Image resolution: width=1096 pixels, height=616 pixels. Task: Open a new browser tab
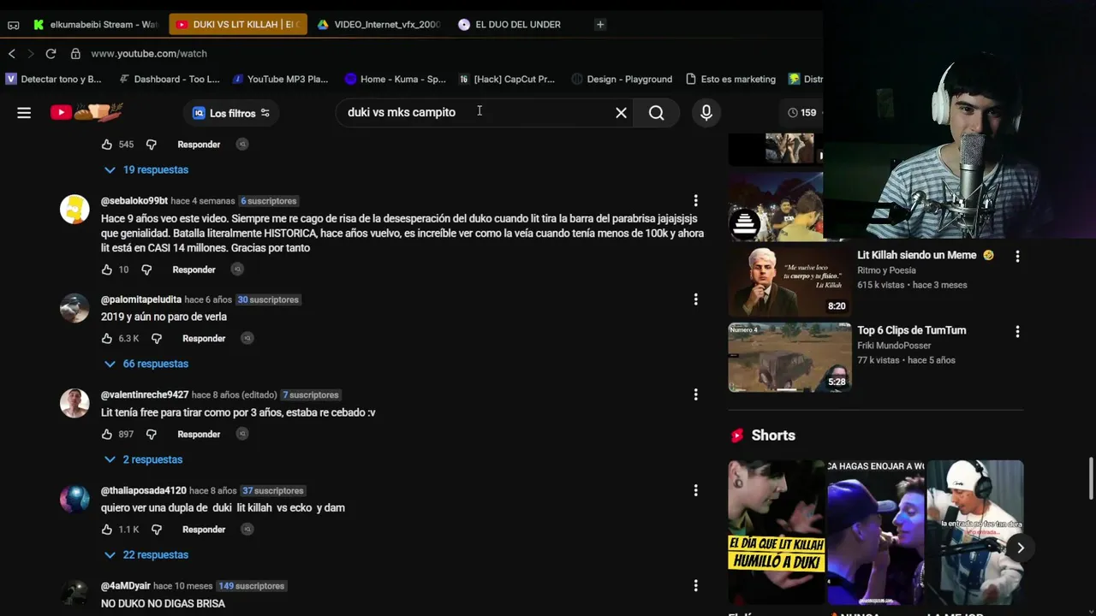600,24
